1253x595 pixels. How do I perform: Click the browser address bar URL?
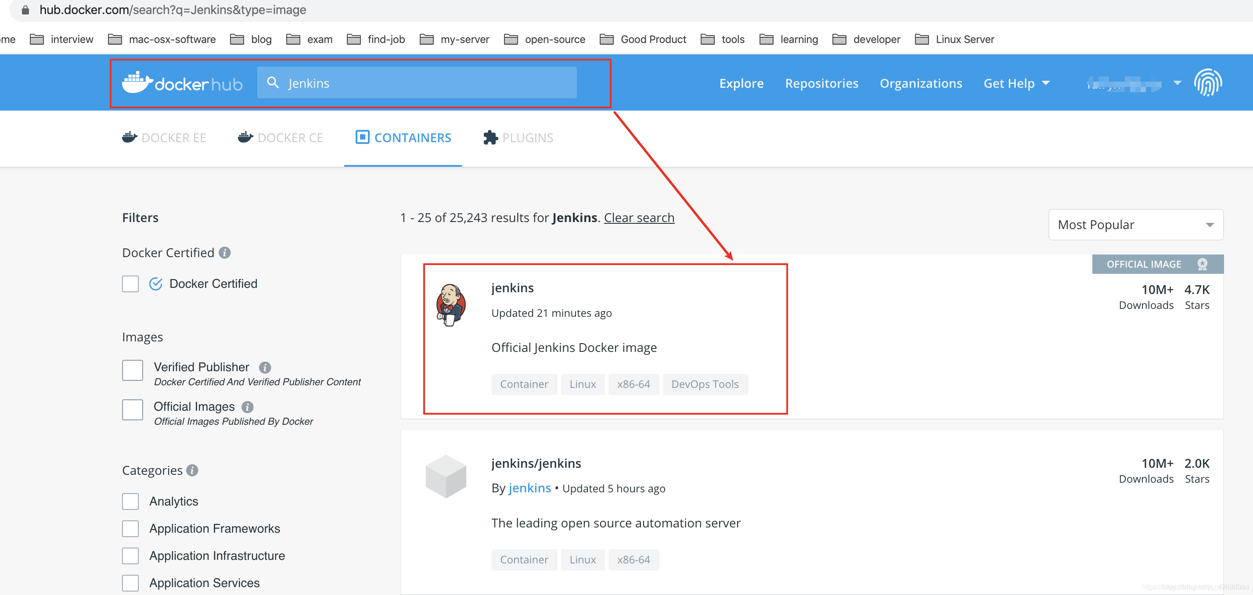click(173, 10)
